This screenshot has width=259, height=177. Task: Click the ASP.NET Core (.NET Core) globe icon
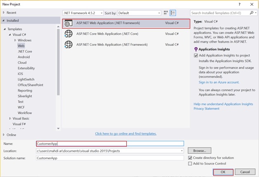click(x=68, y=34)
